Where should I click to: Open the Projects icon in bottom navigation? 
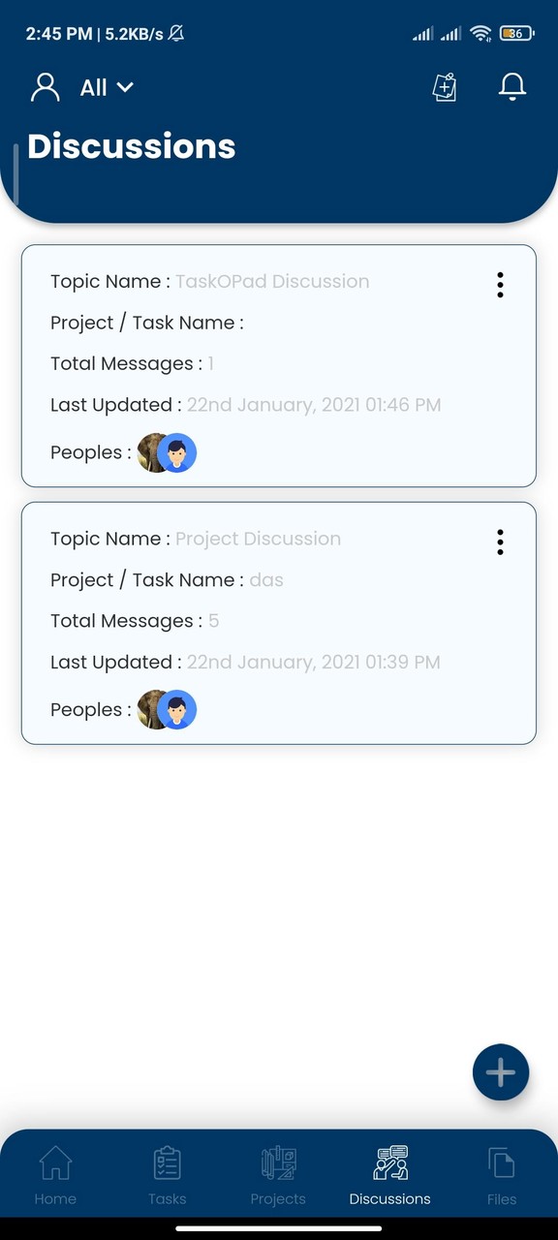(278, 1172)
